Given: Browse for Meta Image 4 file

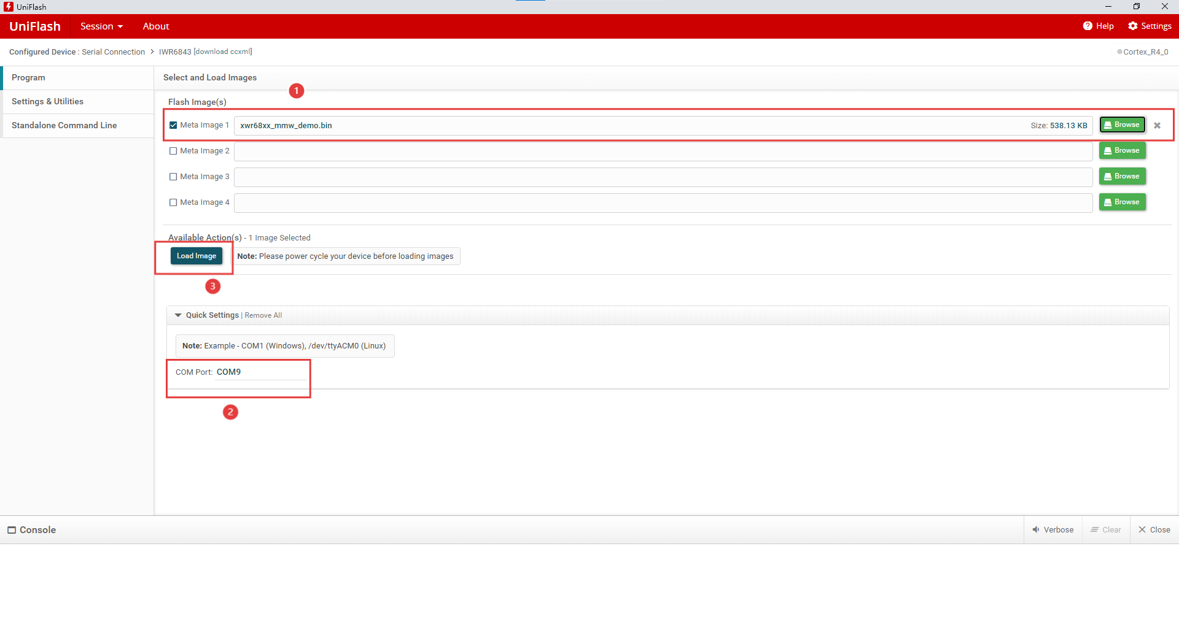Looking at the screenshot, I should (1123, 202).
